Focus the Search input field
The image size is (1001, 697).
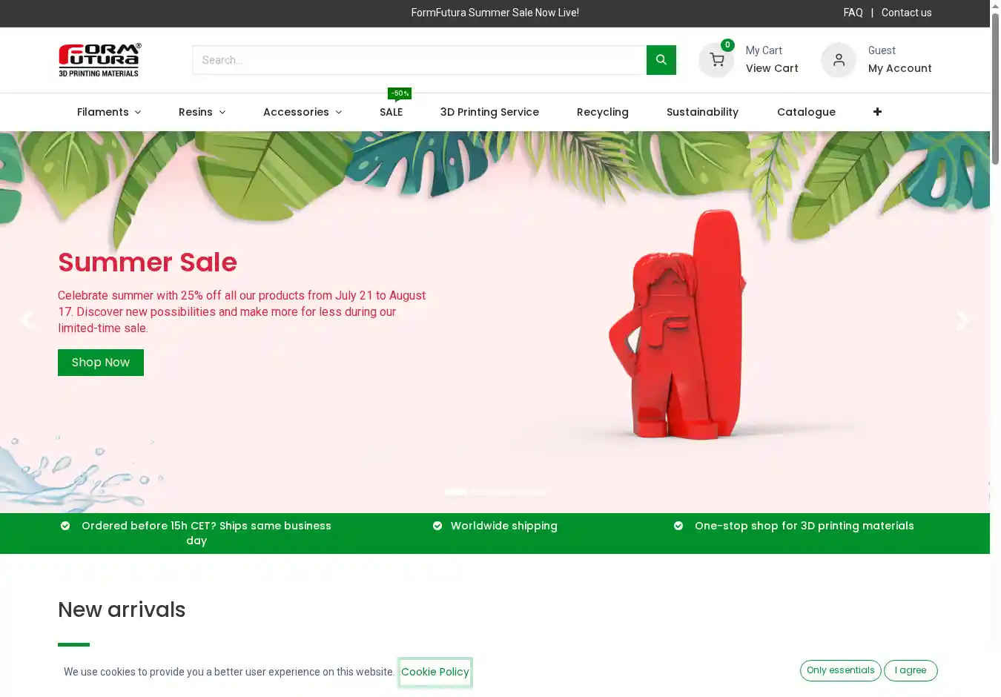(420, 60)
